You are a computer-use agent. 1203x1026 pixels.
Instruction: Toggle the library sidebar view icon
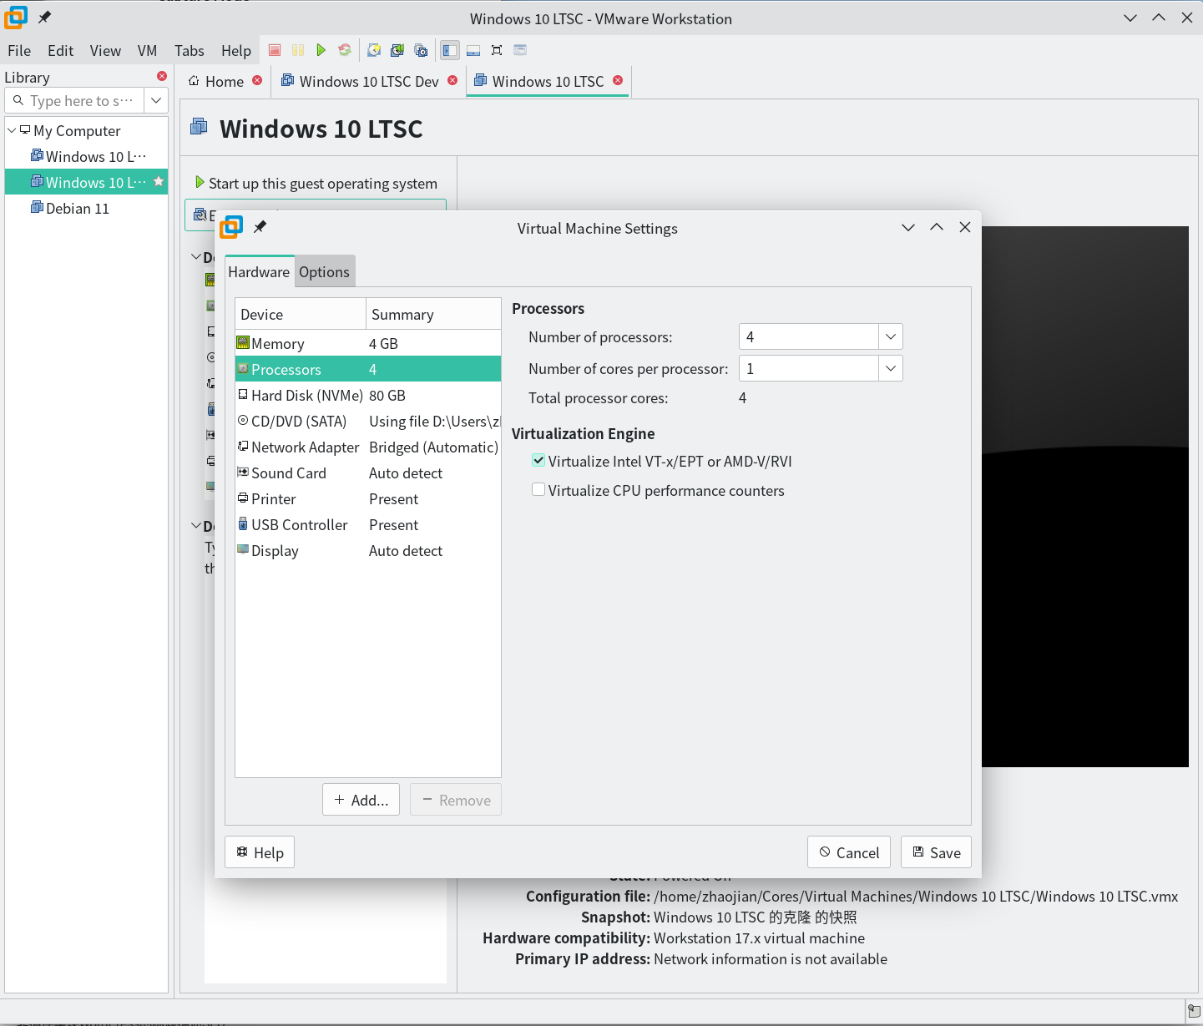coord(450,50)
